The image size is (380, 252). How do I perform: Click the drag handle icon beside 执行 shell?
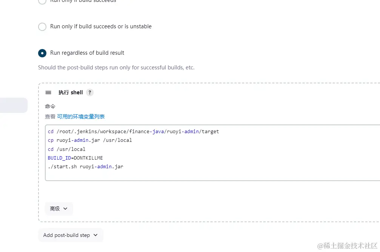coord(48,92)
